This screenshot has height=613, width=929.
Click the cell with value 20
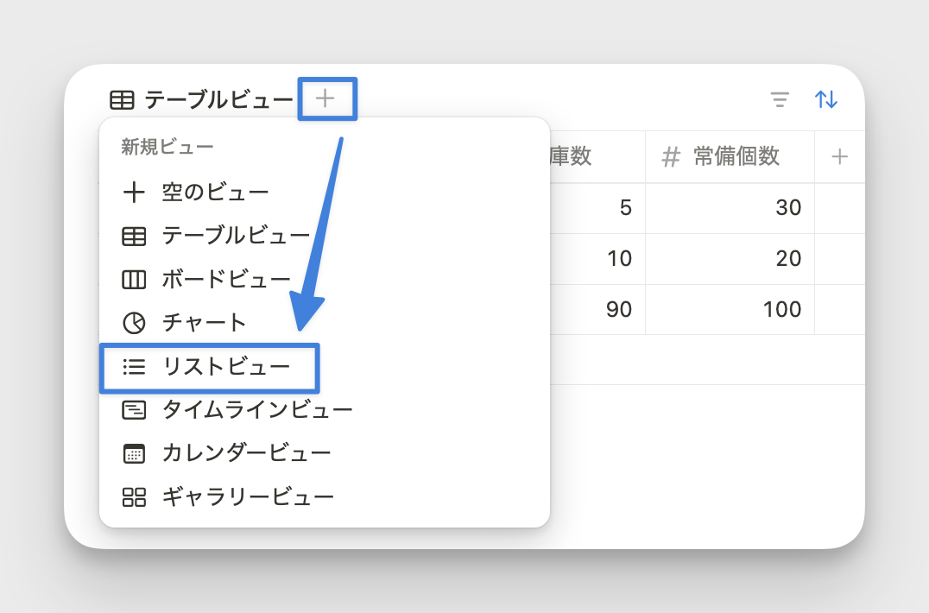(730, 259)
